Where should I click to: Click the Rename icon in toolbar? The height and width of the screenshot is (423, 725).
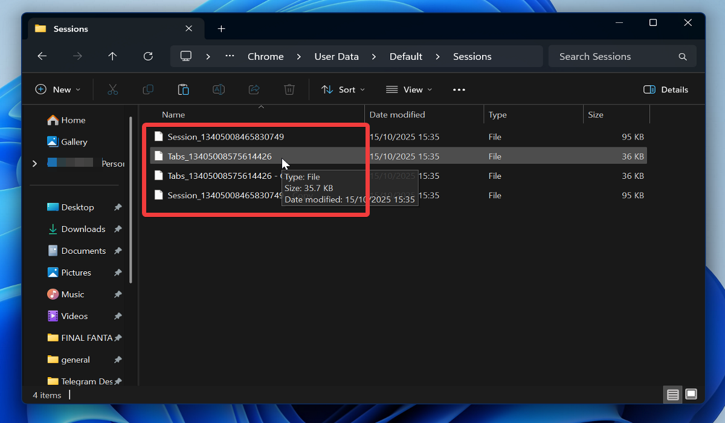[219, 89]
